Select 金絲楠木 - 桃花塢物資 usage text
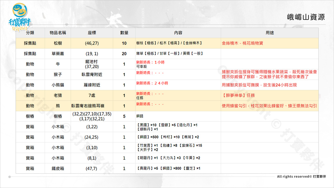 (x=242, y=43)
